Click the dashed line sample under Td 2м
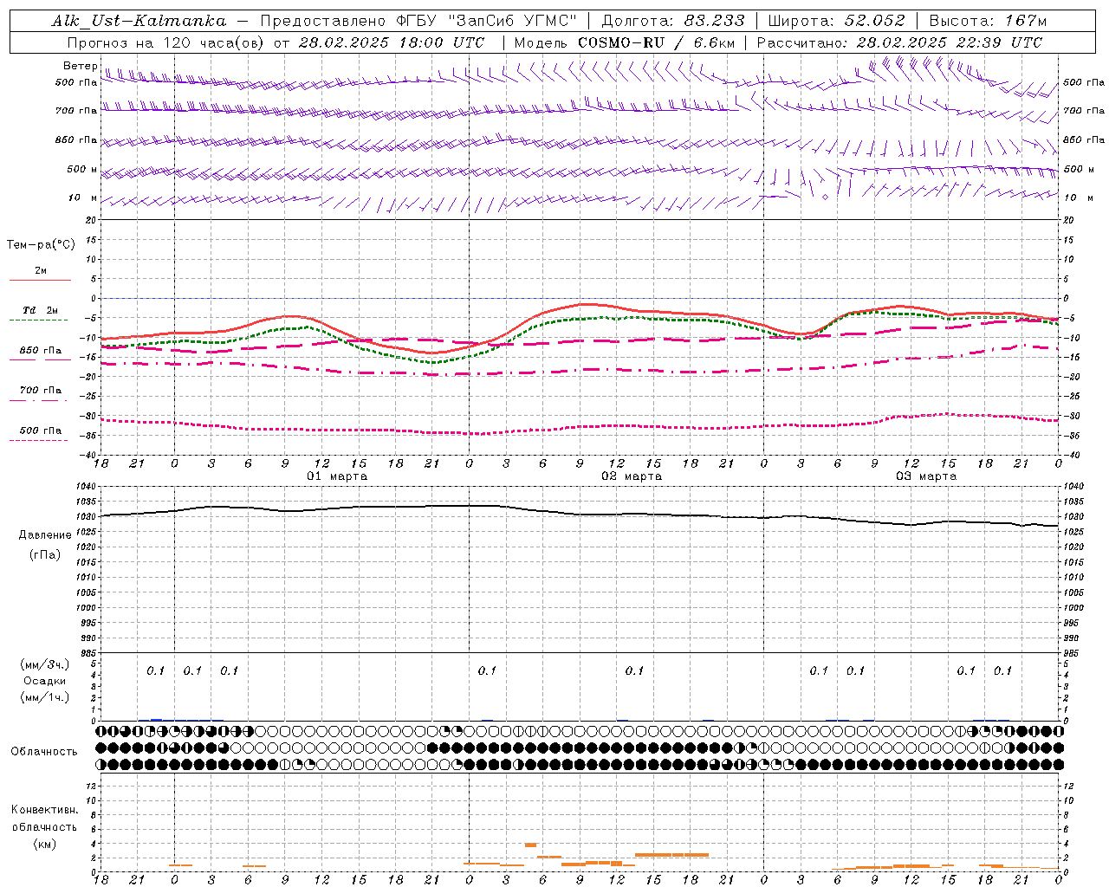1109x887 pixels. tap(39, 320)
